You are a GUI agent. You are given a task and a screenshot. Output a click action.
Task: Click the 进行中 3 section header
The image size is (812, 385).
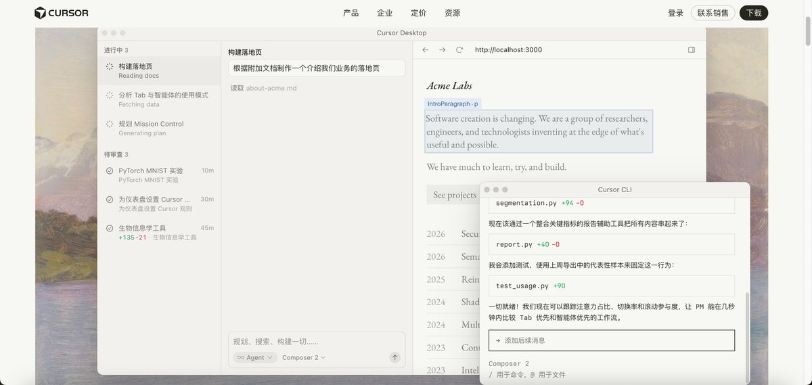(116, 50)
